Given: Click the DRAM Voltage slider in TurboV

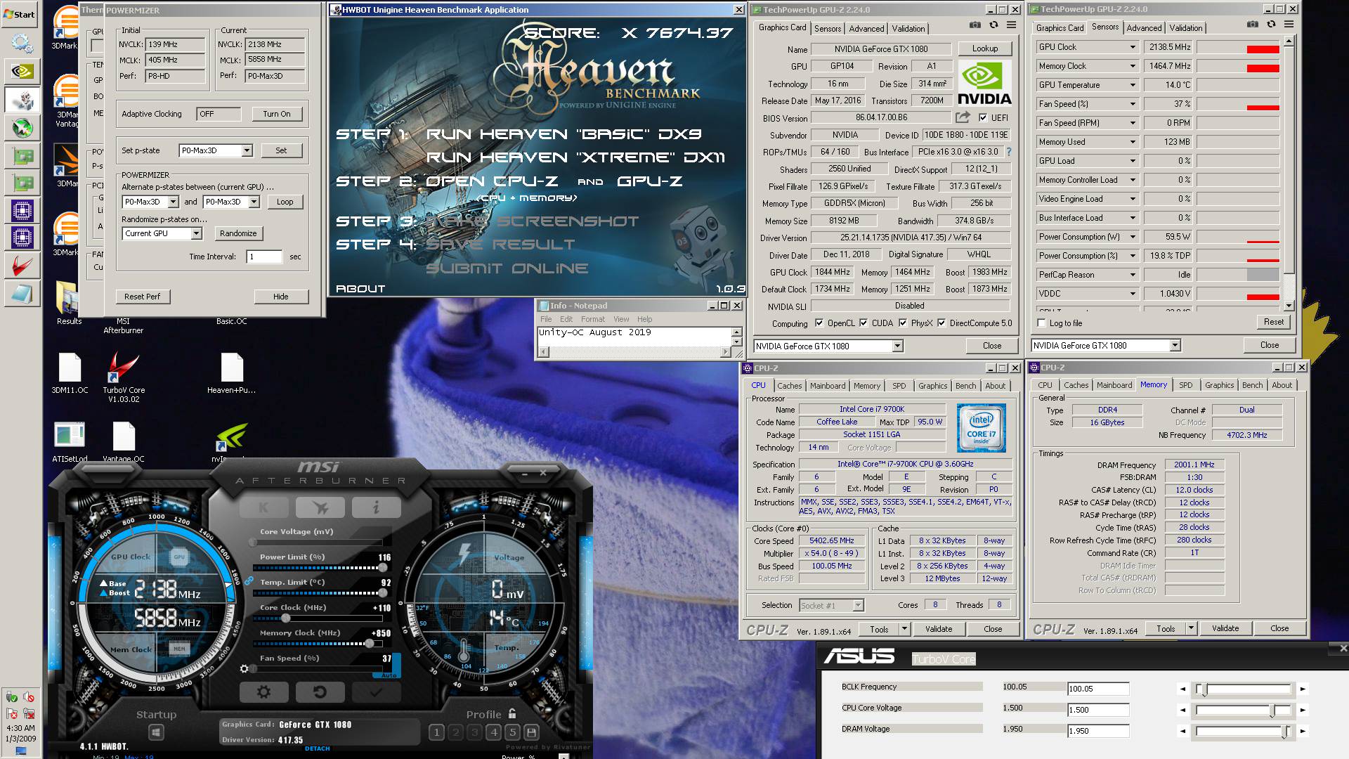Looking at the screenshot, I should pyautogui.click(x=1242, y=731).
